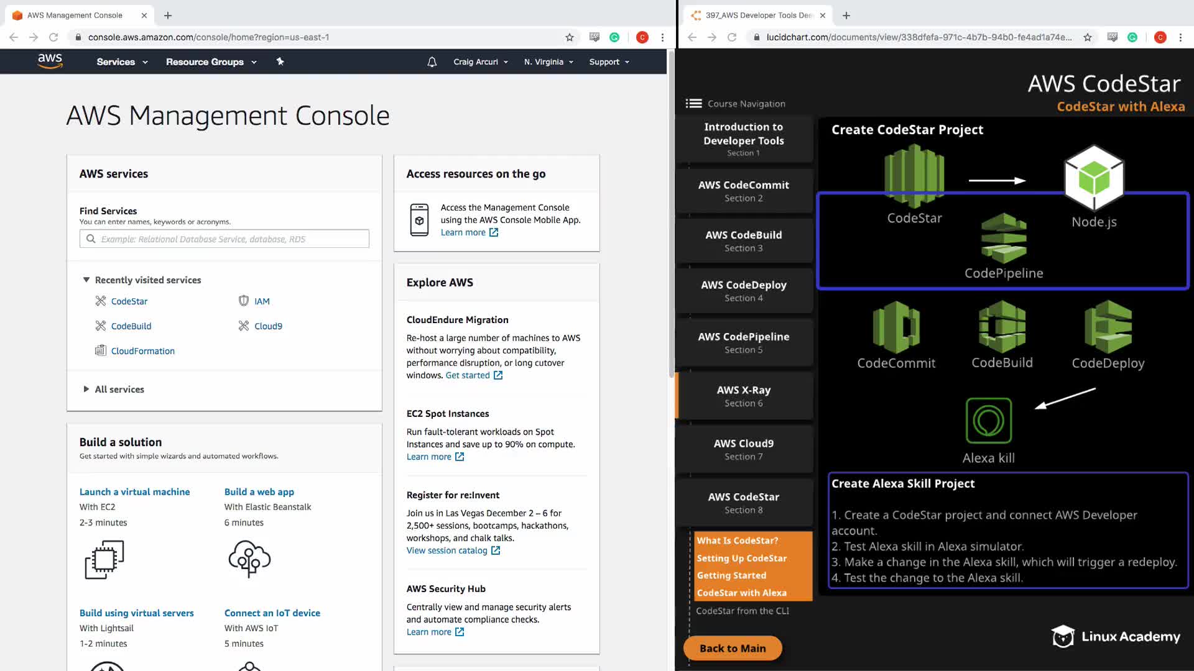Select the AWS X-Ray Section 6 item
Screen dimensions: 1194x671
point(743,396)
